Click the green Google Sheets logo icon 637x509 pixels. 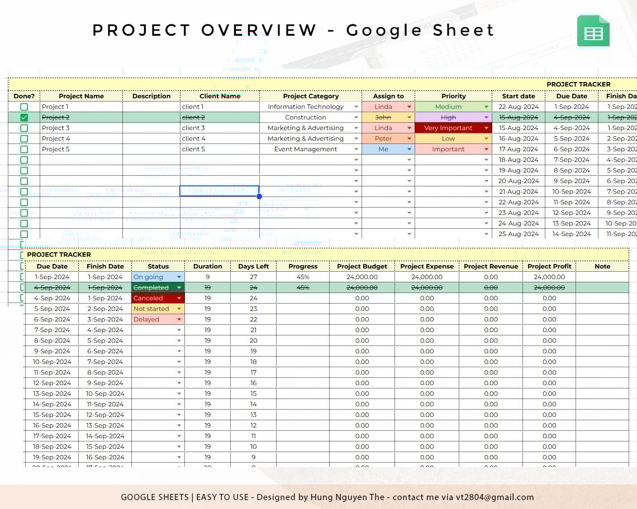tap(593, 31)
